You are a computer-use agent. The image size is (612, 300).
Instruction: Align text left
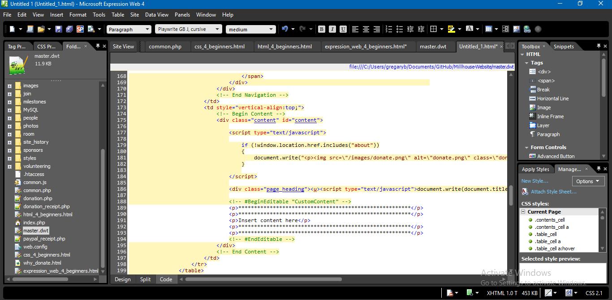point(355,29)
